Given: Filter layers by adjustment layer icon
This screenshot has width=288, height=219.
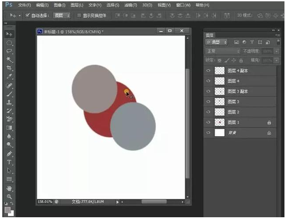Looking at the screenshot, I should [244, 42].
